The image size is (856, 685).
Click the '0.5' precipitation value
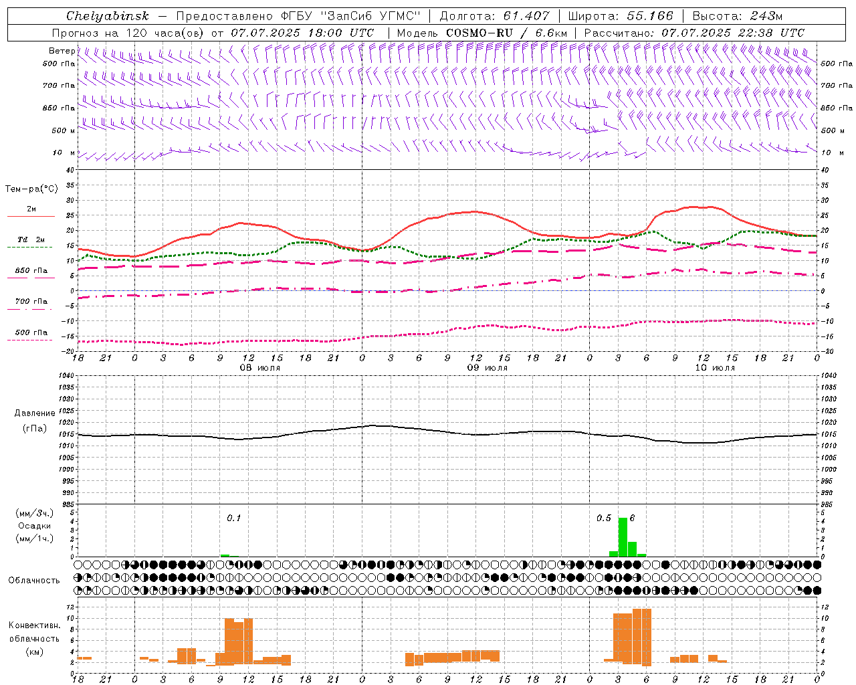604,518
